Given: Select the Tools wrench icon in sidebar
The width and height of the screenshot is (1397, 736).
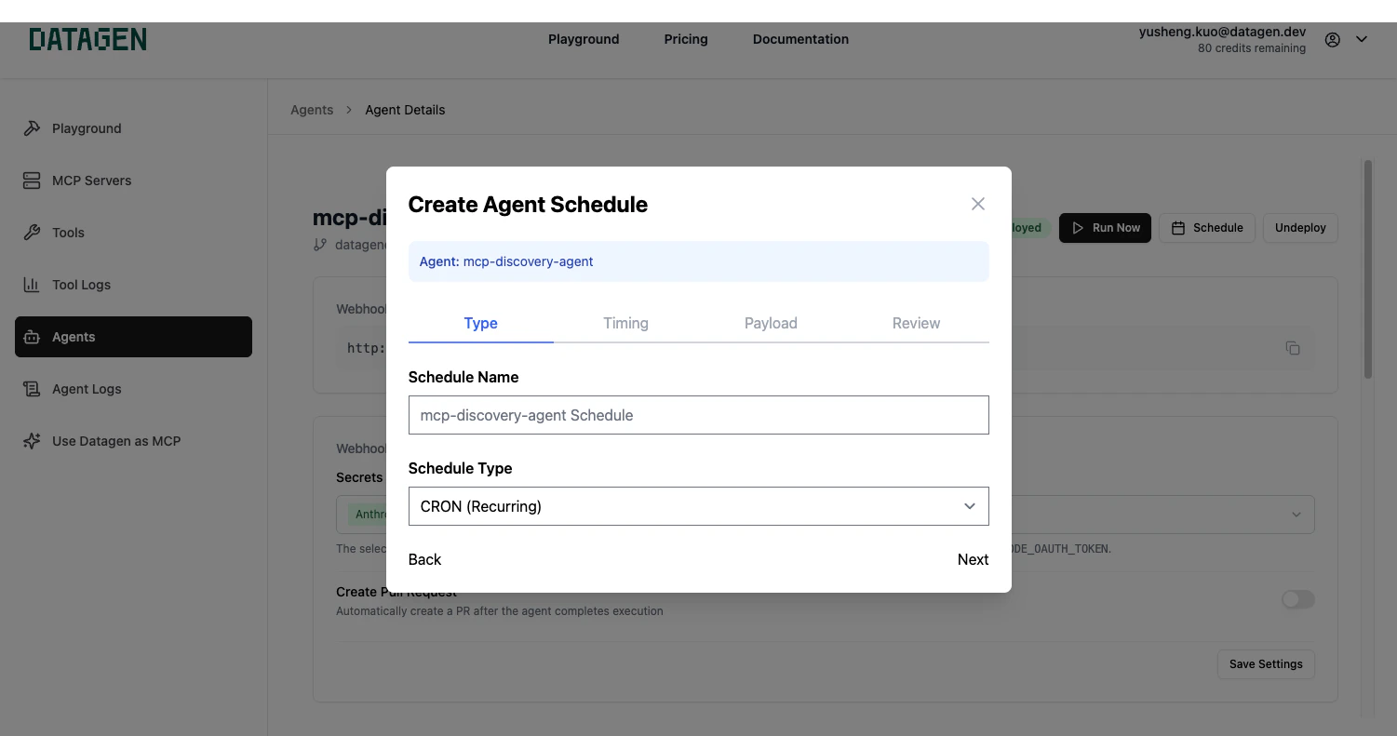Looking at the screenshot, I should tap(33, 233).
